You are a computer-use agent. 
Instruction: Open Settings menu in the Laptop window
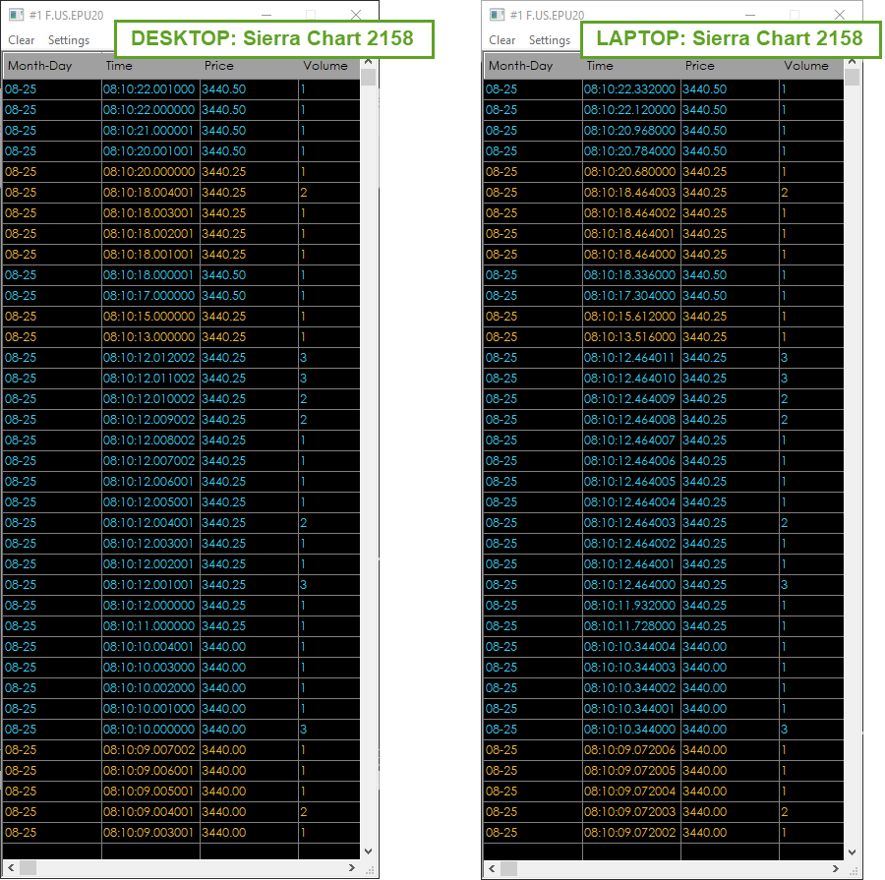pos(549,40)
